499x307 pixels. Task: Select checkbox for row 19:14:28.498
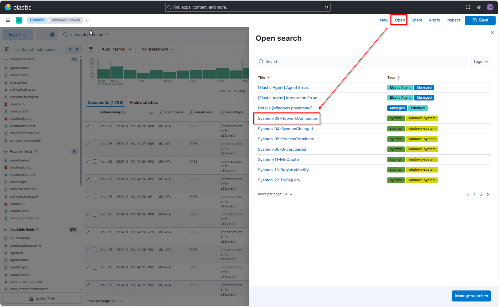pos(95,126)
